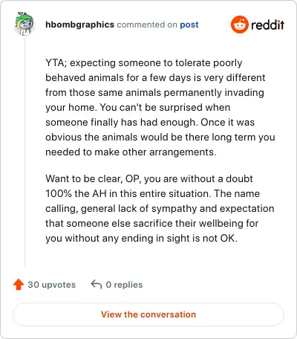
Task: Open the hbombgraphics username profile link
Action: 79,25
